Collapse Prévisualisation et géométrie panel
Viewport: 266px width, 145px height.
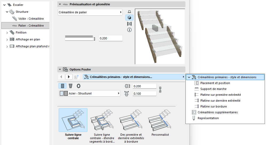coord(60,5)
